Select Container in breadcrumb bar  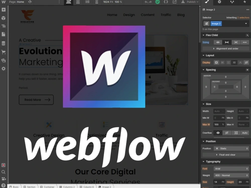(47, 187)
